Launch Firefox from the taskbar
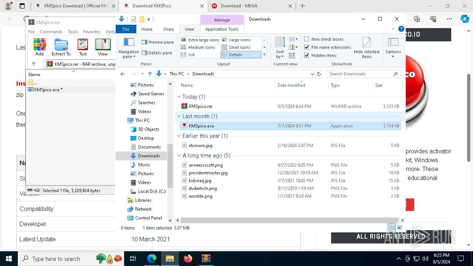 (188, 259)
